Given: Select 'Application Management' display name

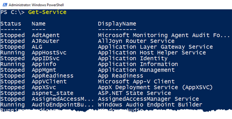Looking at the screenshot, I should 136,70.
